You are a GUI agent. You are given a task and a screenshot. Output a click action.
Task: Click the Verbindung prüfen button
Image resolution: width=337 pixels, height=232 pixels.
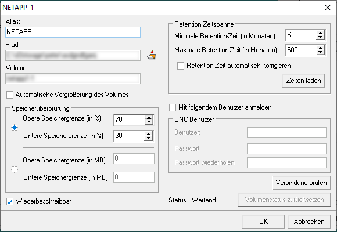[302, 183]
